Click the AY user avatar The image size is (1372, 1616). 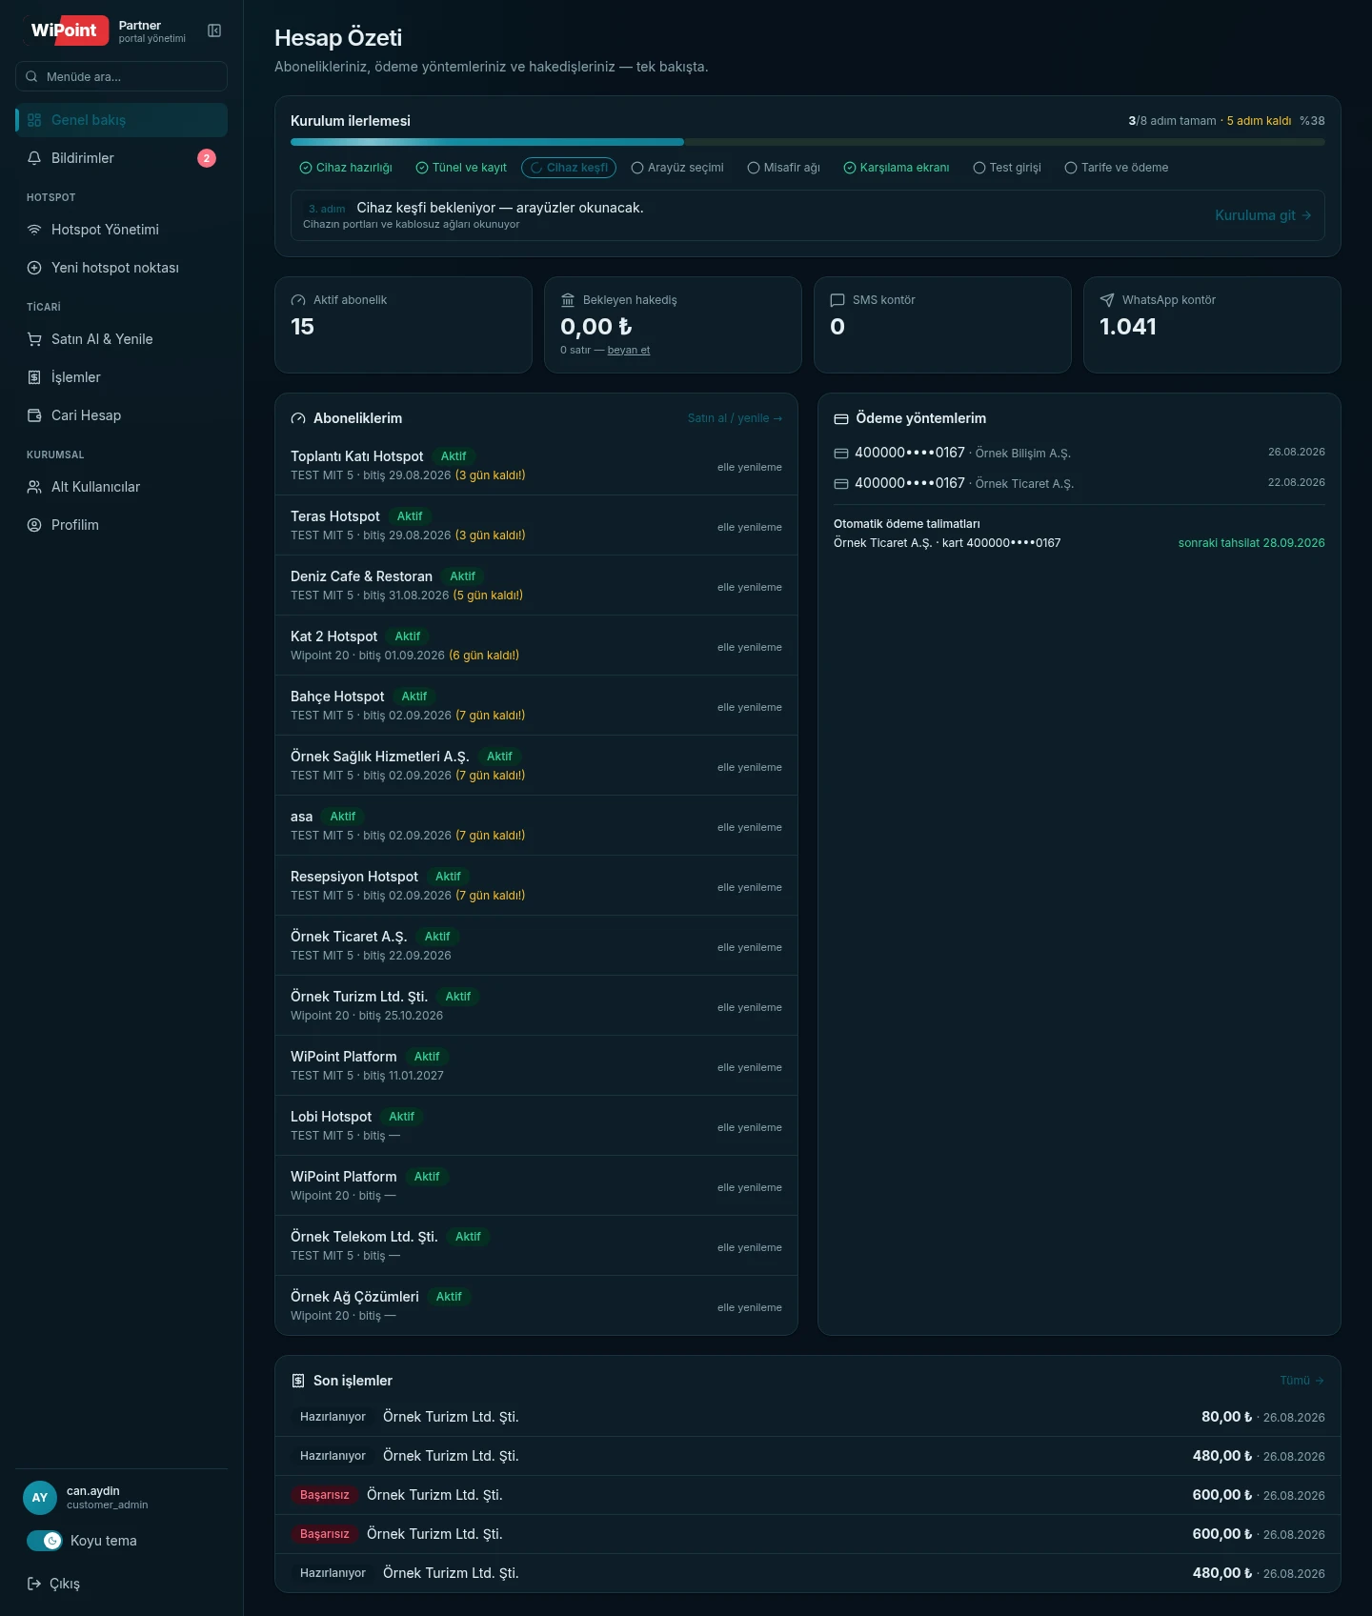click(40, 1498)
